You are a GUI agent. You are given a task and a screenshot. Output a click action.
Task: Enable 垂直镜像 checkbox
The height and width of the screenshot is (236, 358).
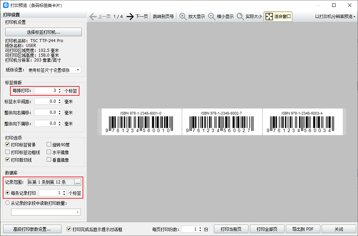click(x=49, y=160)
